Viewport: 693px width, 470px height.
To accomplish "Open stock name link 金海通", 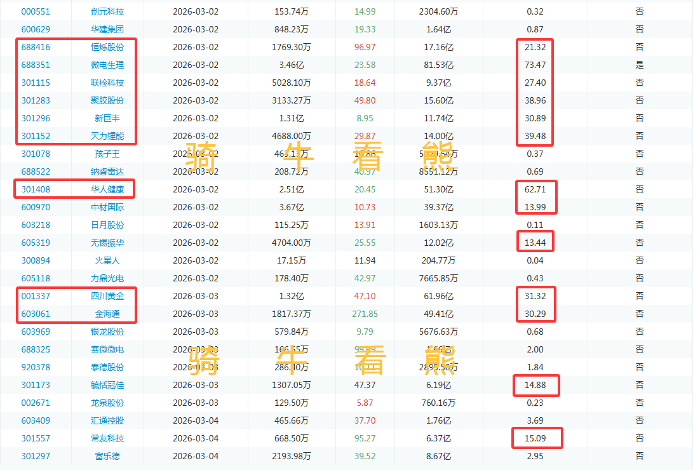I will coord(107,314).
